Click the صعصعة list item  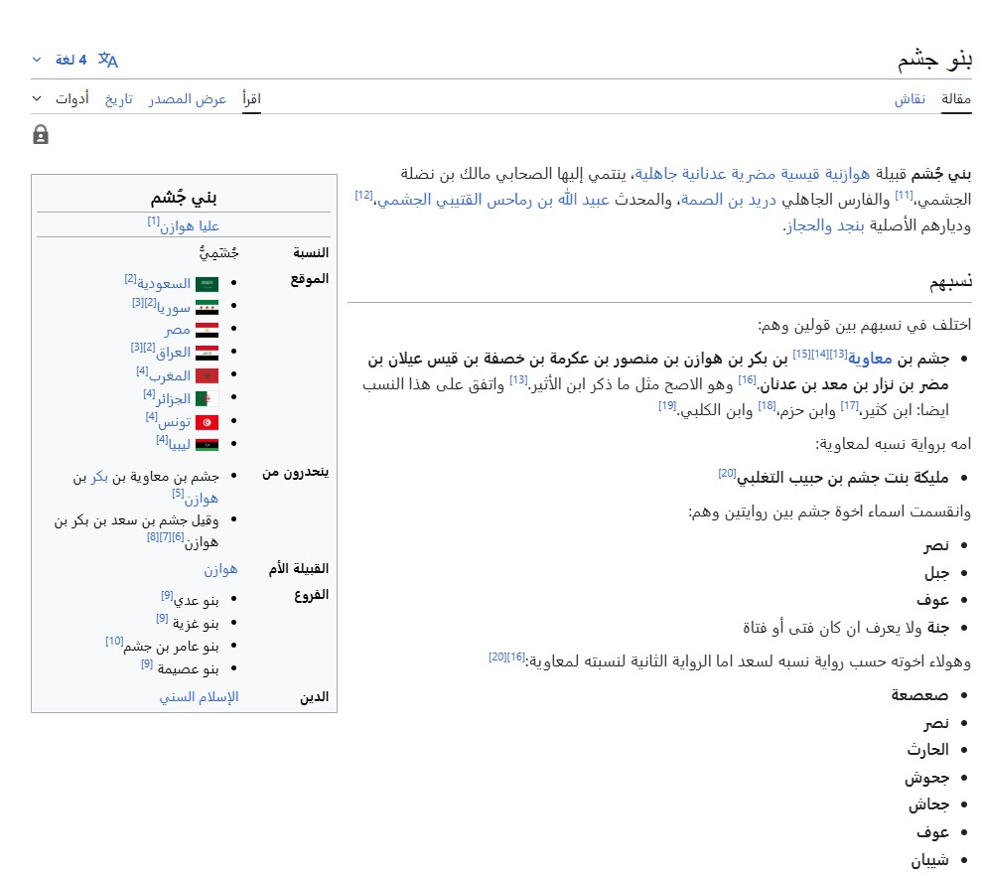click(x=919, y=695)
